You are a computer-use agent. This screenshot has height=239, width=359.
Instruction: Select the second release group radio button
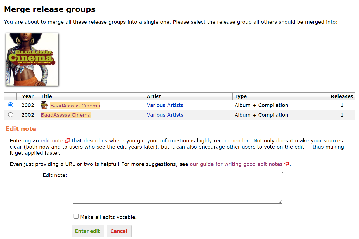pyautogui.click(x=11, y=115)
